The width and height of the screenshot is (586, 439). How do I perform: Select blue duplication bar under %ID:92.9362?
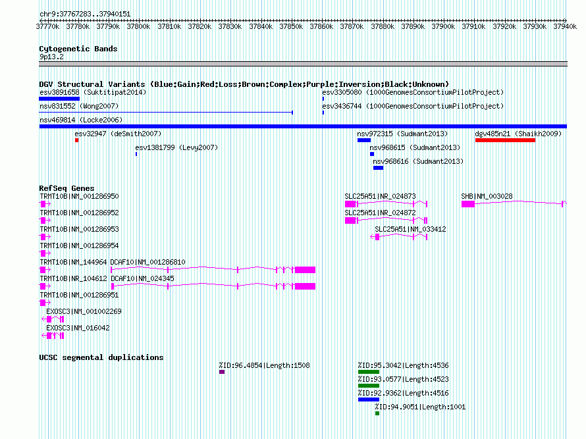[x=369, y=400]
